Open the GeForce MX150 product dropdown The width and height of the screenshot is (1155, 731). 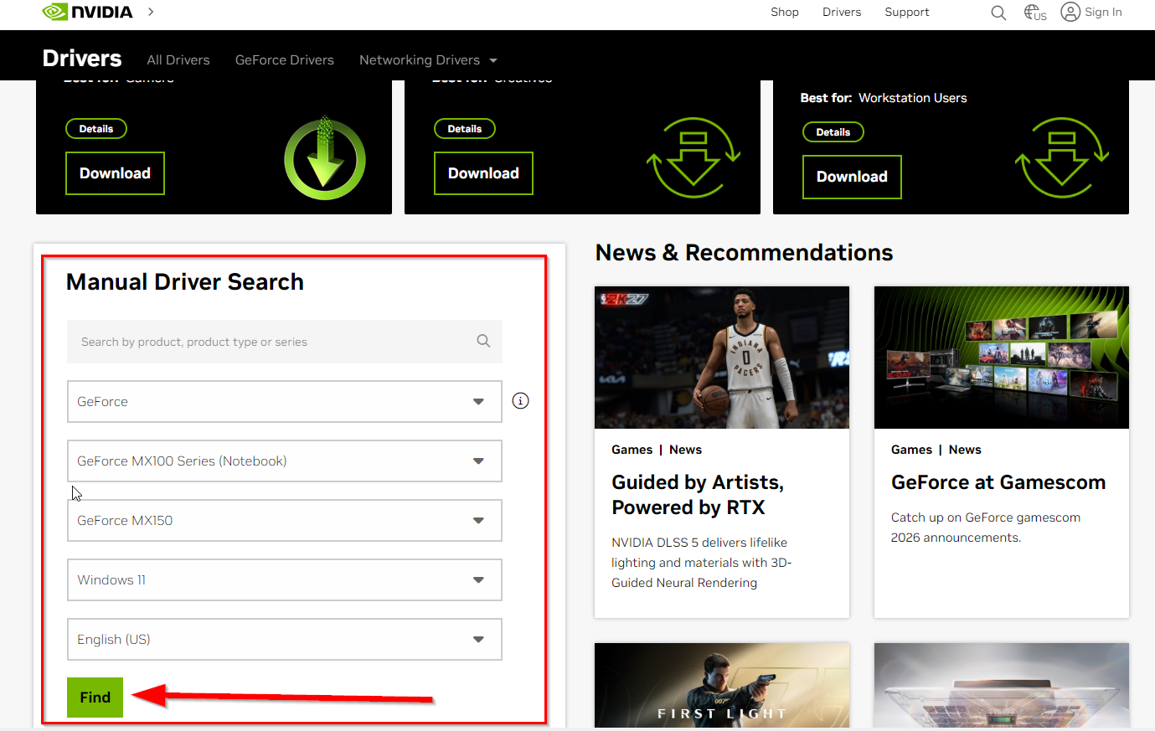tap(285, 521)
